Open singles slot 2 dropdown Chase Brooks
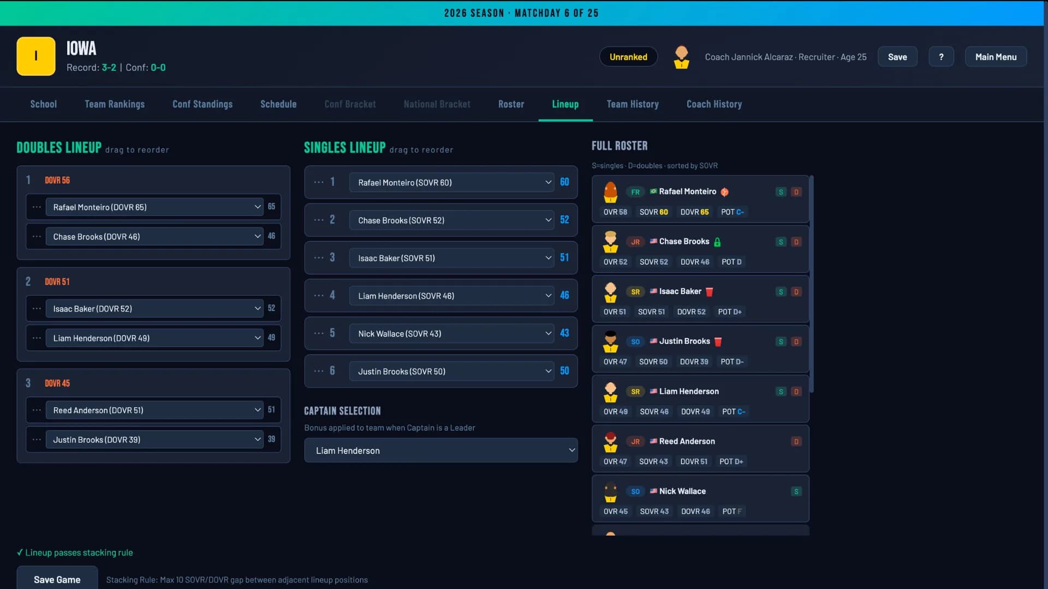 [452, 220]
